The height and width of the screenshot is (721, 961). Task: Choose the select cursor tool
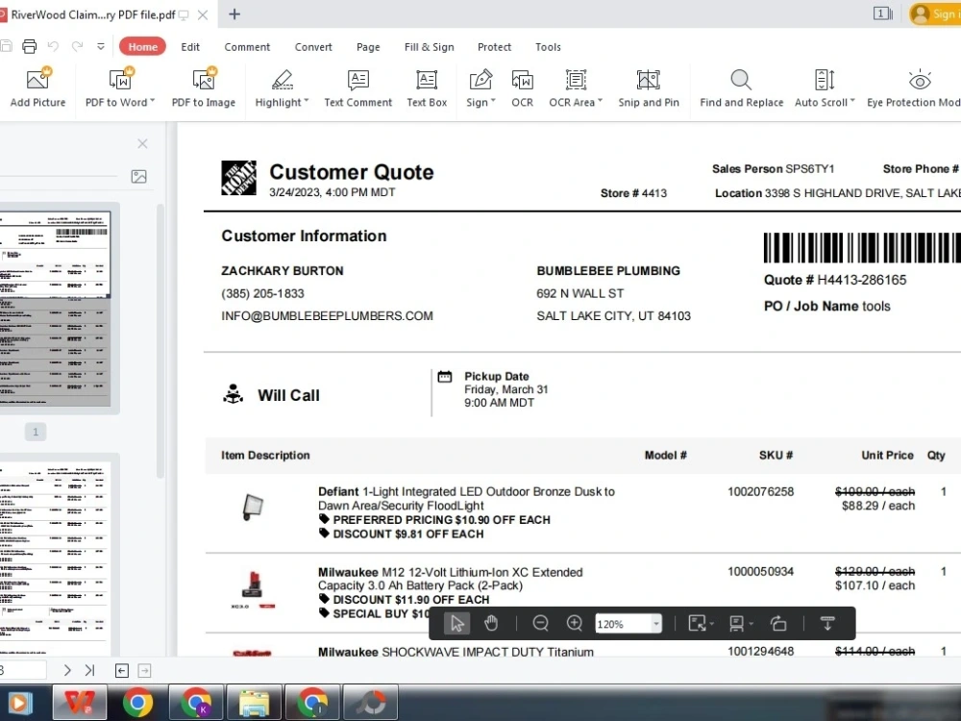click(456, 624)
